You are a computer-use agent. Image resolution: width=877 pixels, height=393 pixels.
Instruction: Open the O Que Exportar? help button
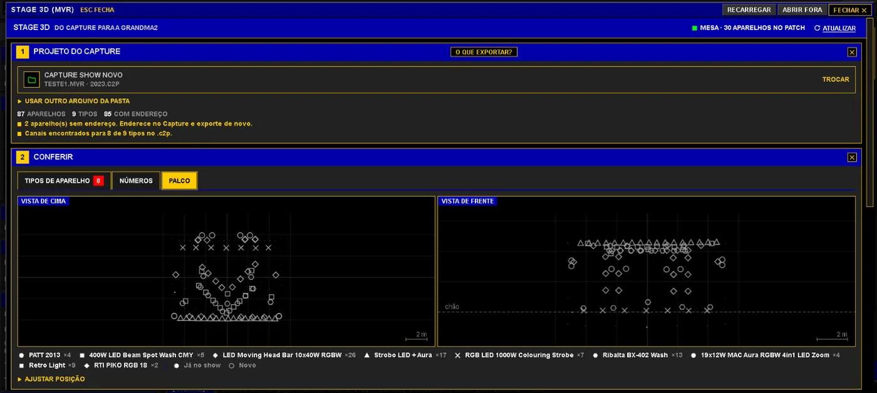[484, 52]
